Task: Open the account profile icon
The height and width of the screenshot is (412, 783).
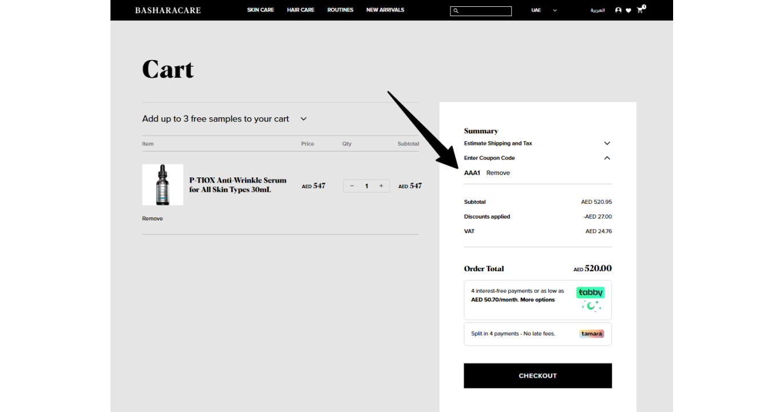Action: [618, 10]
